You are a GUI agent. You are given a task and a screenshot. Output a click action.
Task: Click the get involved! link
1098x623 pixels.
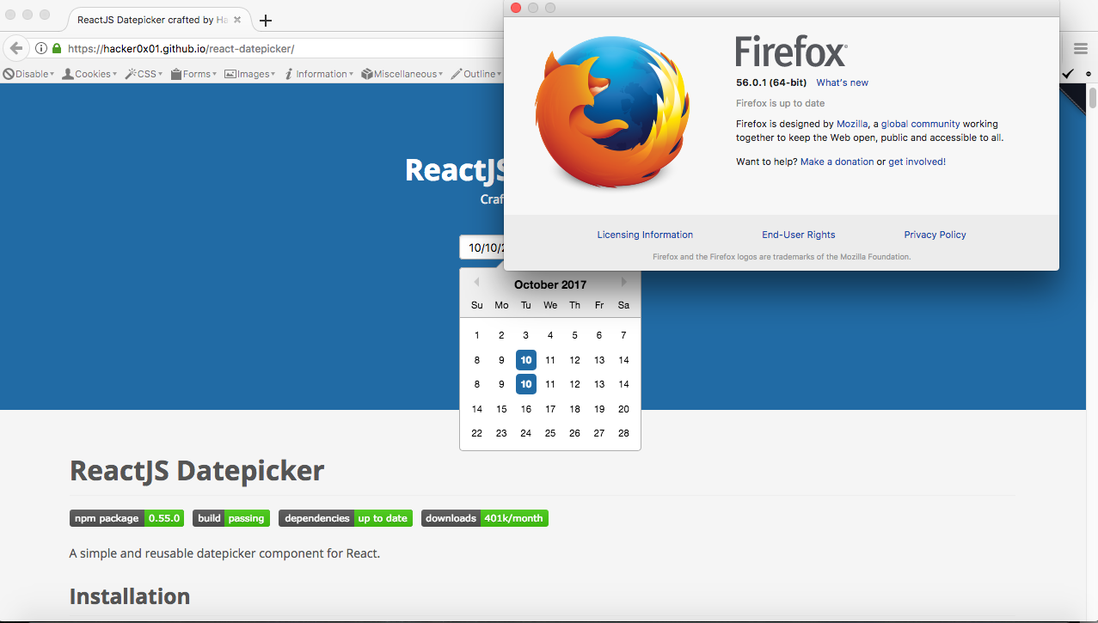(917, 162)
